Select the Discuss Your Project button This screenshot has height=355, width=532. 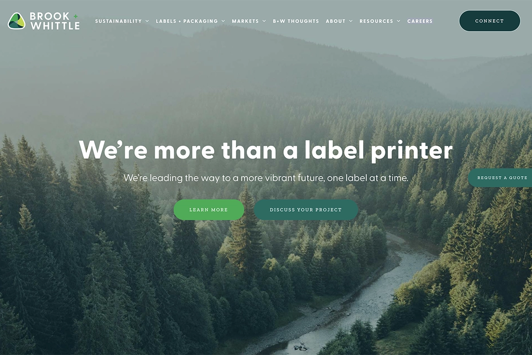click(306, 209)
